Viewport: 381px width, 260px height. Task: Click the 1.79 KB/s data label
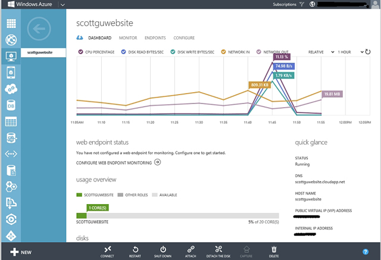(x=283, y=76)
